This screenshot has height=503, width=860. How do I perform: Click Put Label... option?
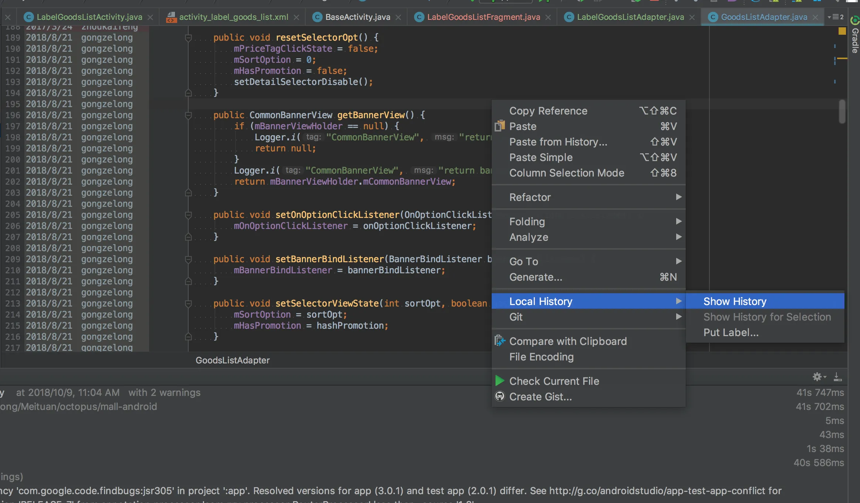coord(731,332)
